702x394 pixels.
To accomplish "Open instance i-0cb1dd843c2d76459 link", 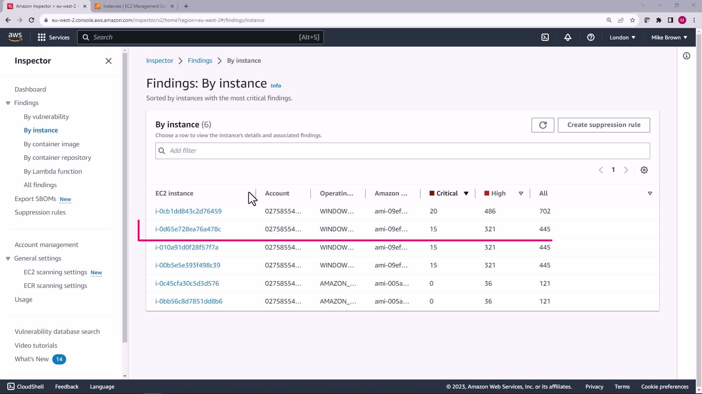I will [188, 211].
